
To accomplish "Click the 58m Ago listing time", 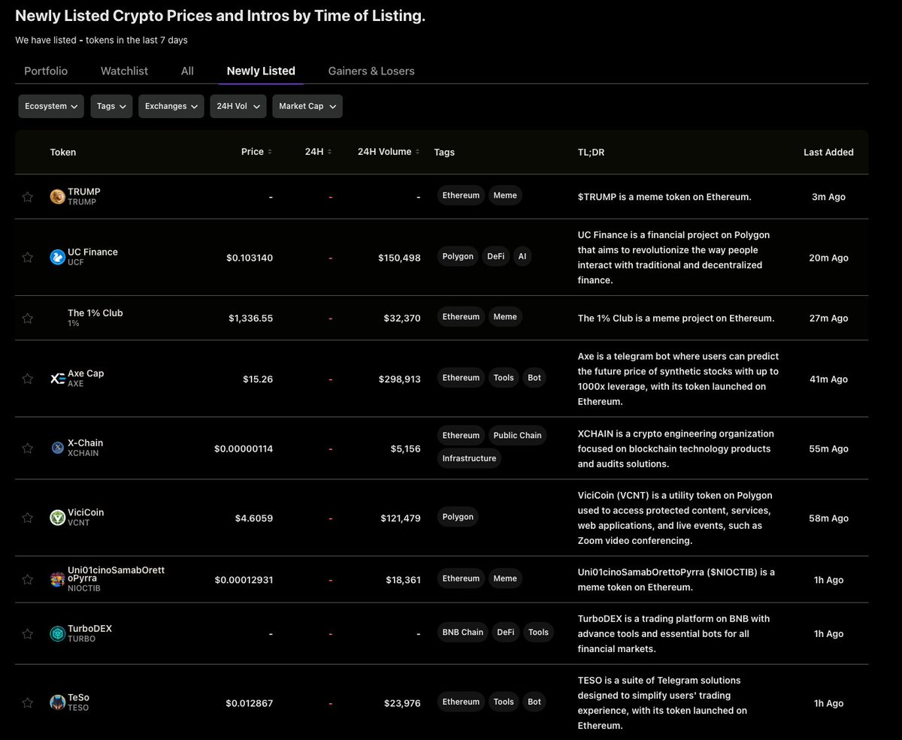I will (x=828, y=518).
